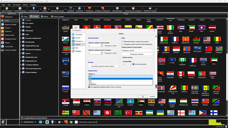Viewport: 228px width, 128px height.
Task: Select Шрифты in settings dialog
Action: (78, 51)
